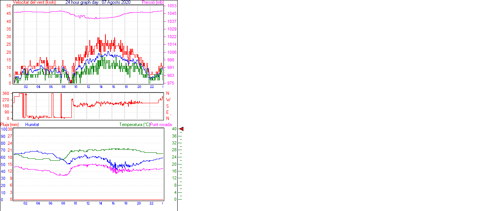This screenshot has height=211, width=489.
Task: Click the 180 value on wind direction axis
Action: pos(6,106)
